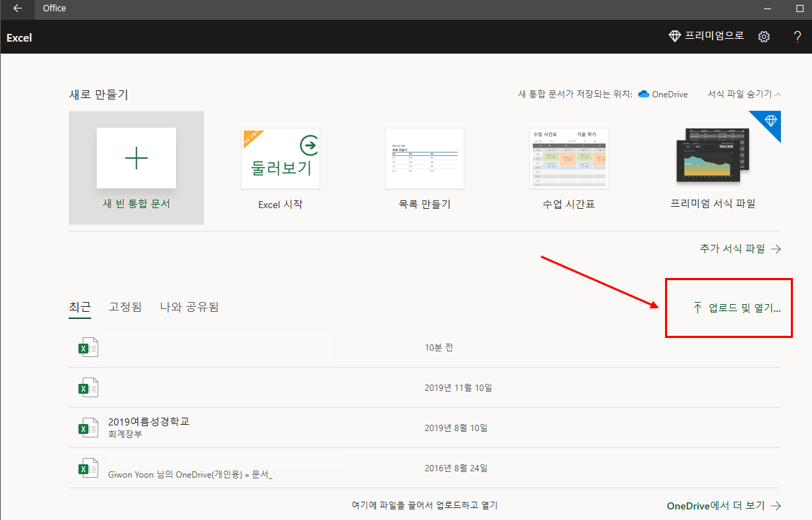Screen dimensions: 812x520
Task: Click the 2019년 8월 10일 date
Action: tap(456, 428)
